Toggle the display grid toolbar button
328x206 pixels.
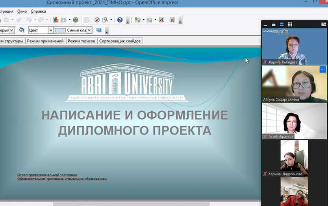(86, 20)
